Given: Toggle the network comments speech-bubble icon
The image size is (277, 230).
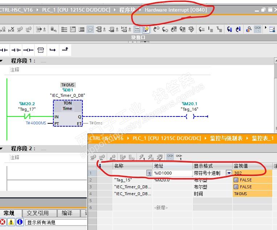Looking at the screenshot, I should [x=90, y=29].
